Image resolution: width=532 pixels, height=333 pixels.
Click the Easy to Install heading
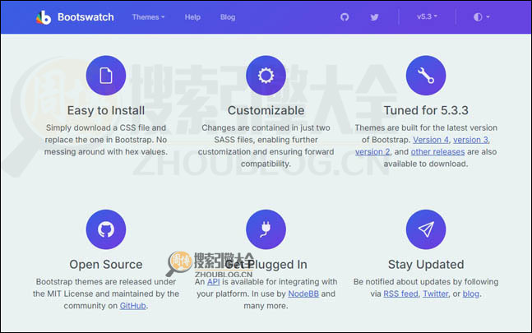[106, 110]
